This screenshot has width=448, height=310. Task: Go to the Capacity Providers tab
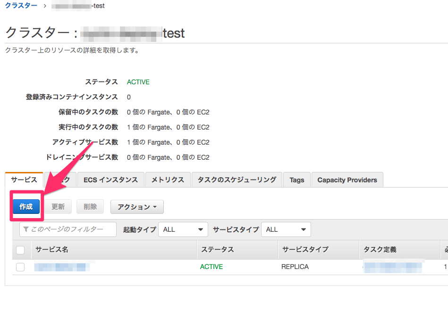[x=347, y=180]
